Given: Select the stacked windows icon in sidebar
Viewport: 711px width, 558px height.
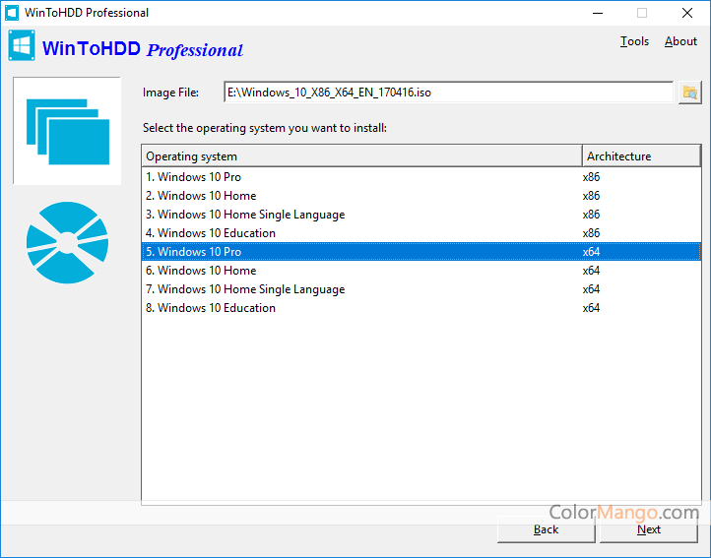Looking at the screenshot, I should [x=67, y=131].
